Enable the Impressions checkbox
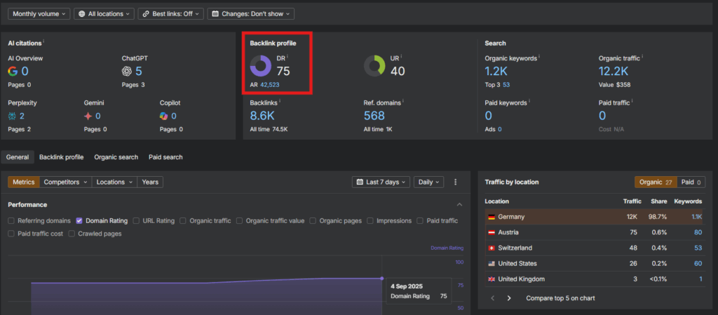Viewport: 718px width, 315px height. pos(370,221)
